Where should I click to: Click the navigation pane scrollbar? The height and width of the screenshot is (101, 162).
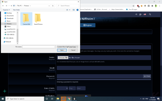pos(17,36)
